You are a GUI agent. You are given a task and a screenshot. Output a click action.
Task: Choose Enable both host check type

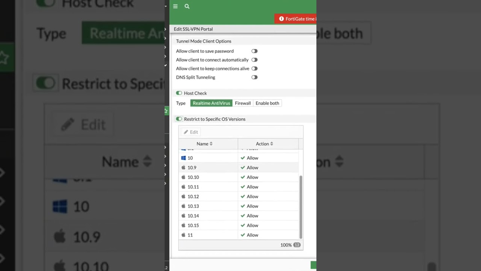point(267,103)
